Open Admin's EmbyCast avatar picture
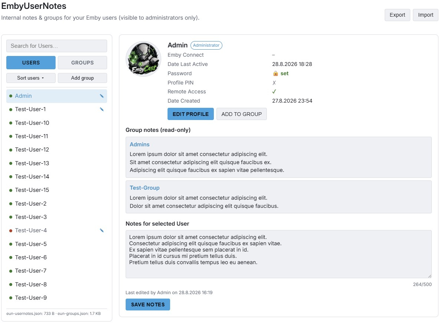 click(143, 59)
